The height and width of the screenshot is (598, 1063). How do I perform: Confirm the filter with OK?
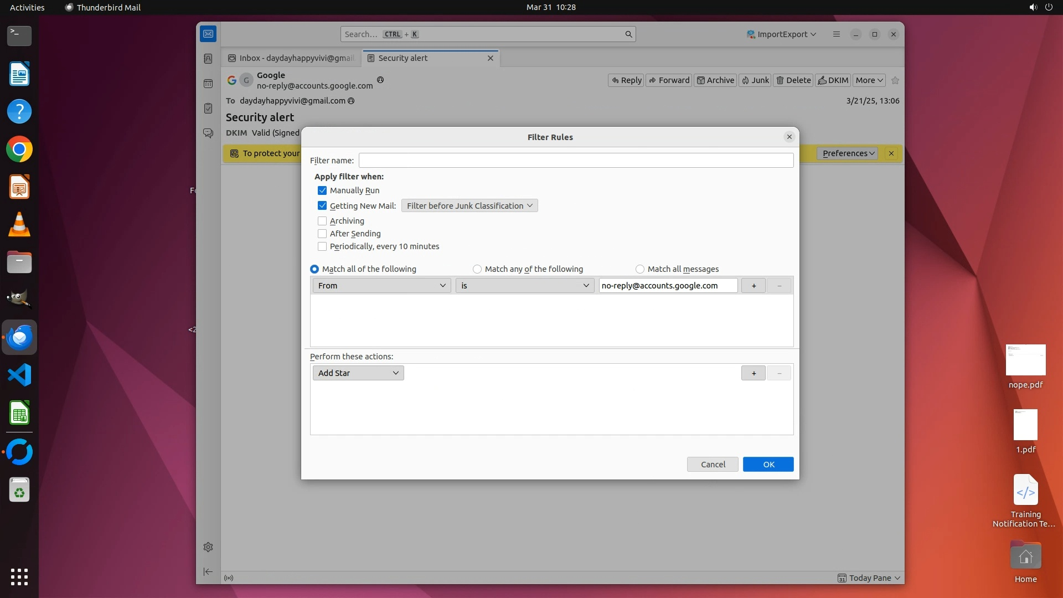click(x=768, y=465)
